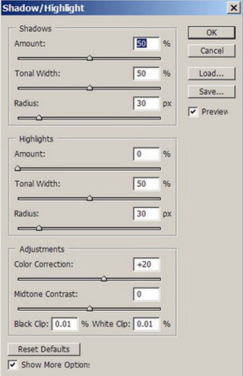Focus the Highlights Radius input field
This screenshot has width=243, height=376.
(146, 214)
